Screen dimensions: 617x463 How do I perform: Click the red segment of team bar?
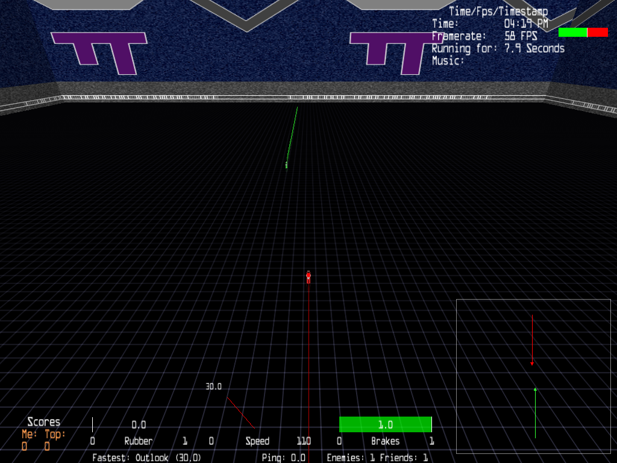(598, 32)
